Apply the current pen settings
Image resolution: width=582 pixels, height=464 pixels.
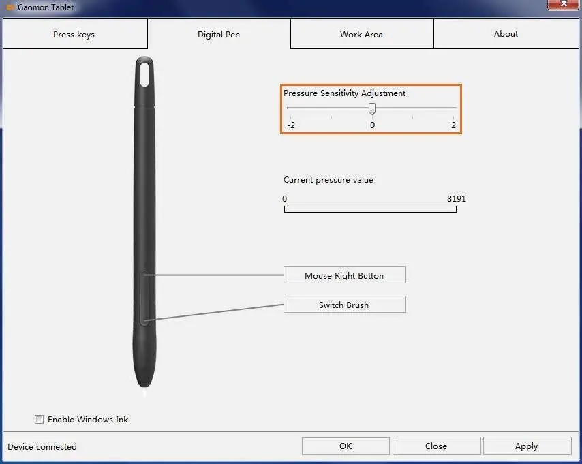coord(527,446)
